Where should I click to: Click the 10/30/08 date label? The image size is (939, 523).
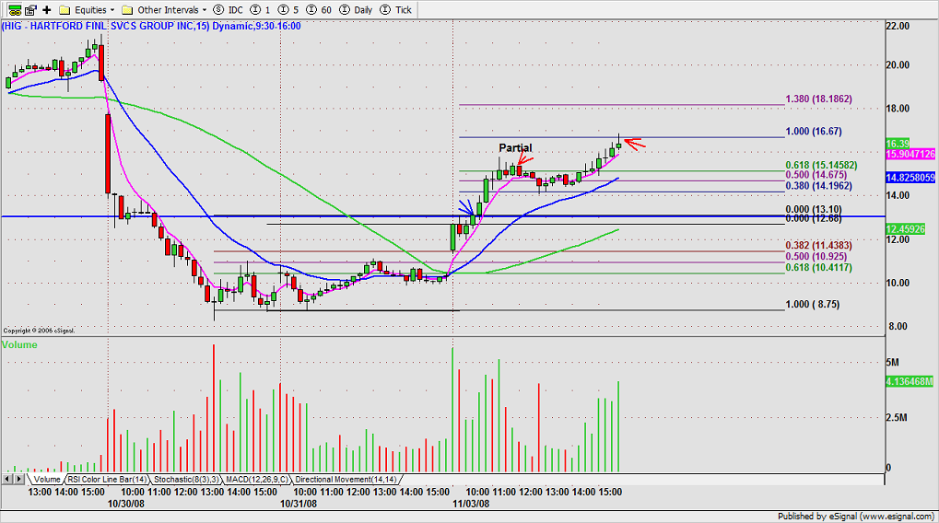(x=125, y=504)
